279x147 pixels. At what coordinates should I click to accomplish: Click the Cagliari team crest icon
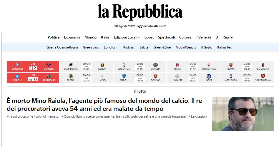[x=17, y=65]
